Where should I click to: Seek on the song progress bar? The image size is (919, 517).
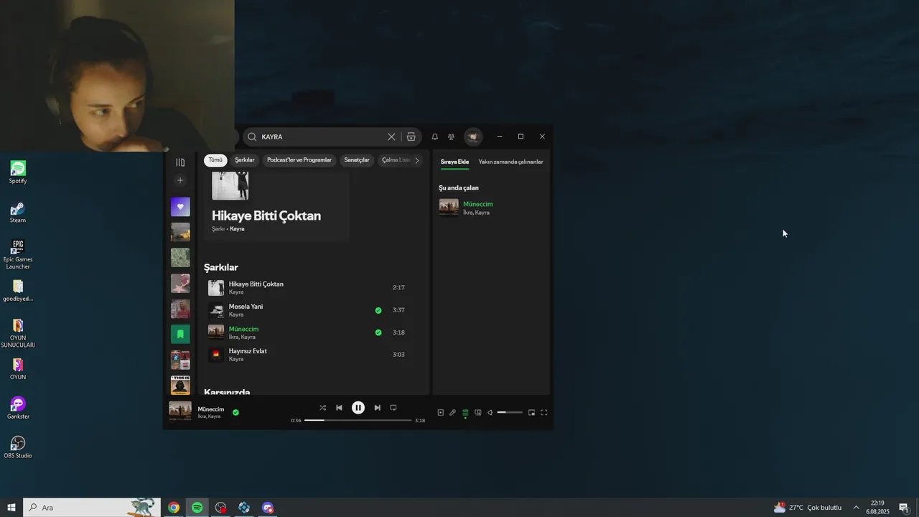click(358, 420)
